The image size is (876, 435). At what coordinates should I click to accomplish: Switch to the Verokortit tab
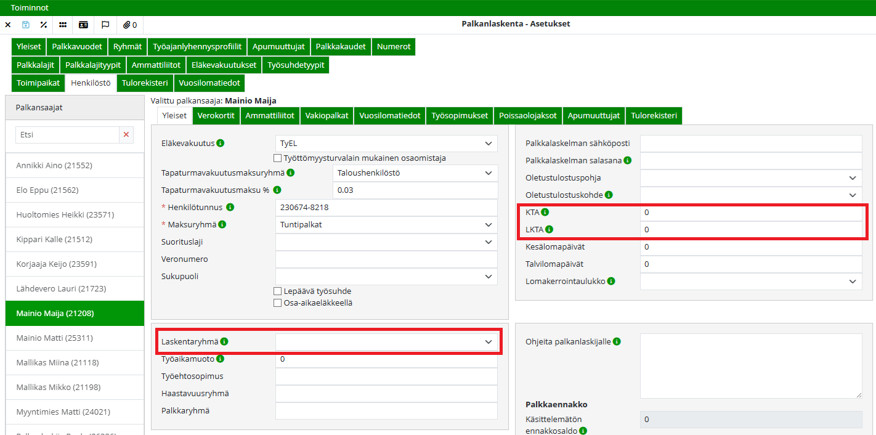click(216, 115)
